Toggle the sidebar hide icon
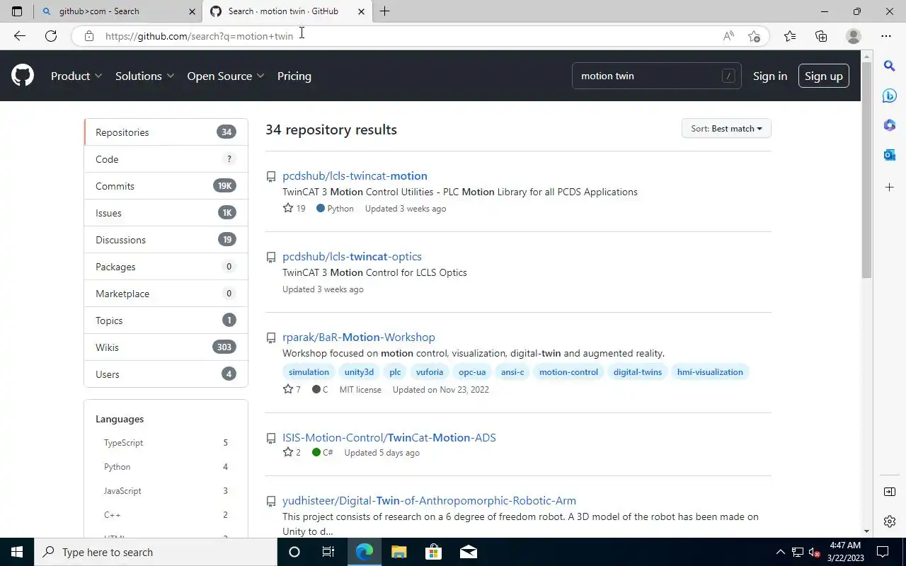The width and height of the screenshot is (906, 566). (890, 492)
